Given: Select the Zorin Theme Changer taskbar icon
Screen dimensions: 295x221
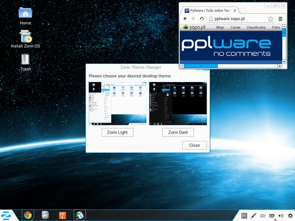Looking at the screenshot, I should (x=80, y=215).
